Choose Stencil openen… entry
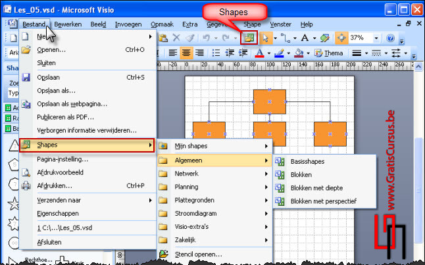 point(214,254)
